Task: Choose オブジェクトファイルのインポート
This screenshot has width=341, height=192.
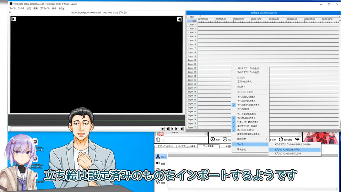Action: (x=295, y=150)
